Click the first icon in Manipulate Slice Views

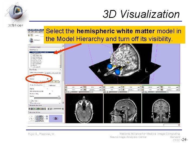(x=29, y=109)
